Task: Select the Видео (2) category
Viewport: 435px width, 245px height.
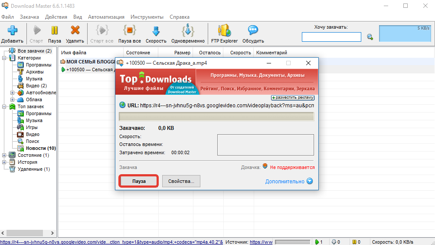Action: (36, 86)
